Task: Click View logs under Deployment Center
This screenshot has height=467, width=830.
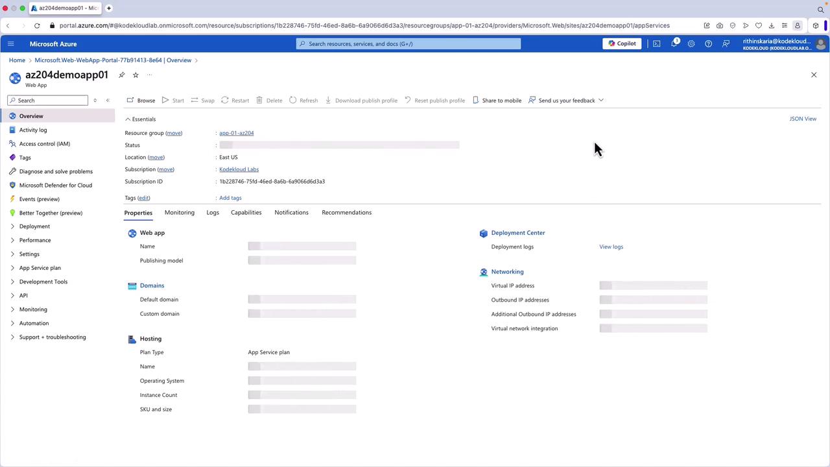Action: (x=611, y=246)
